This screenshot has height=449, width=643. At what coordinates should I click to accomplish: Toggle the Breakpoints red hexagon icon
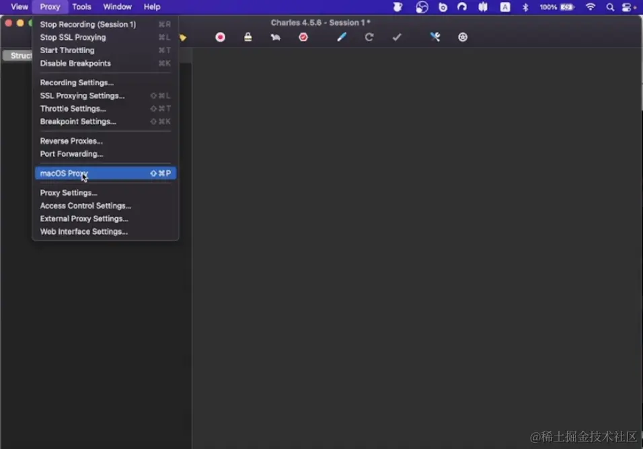[x=303, y=37]
